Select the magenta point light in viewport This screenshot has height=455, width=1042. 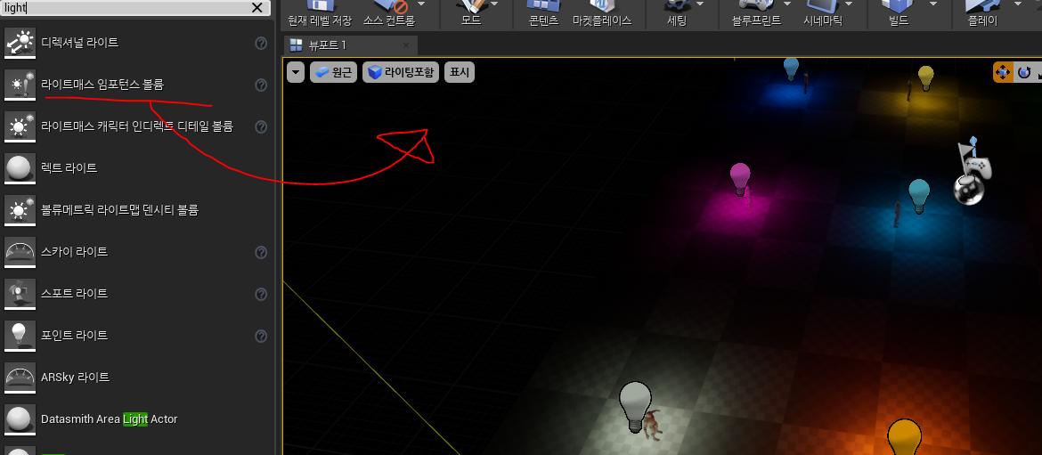739,178
